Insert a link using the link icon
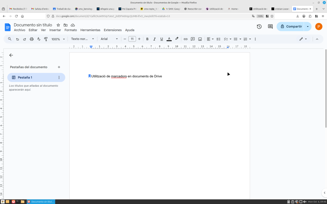Screen dimensions: 327x204 (x=186, y=39)
